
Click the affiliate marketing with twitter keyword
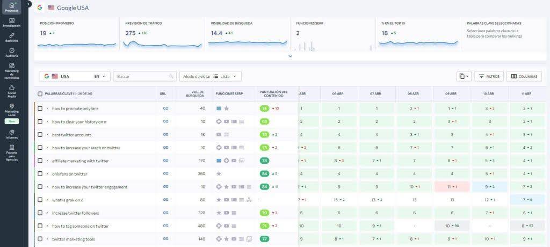(x=81, y=161)
